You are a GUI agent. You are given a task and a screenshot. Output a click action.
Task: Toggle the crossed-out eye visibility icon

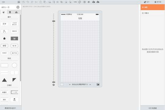pyautogui.click(x=89, y=2)
